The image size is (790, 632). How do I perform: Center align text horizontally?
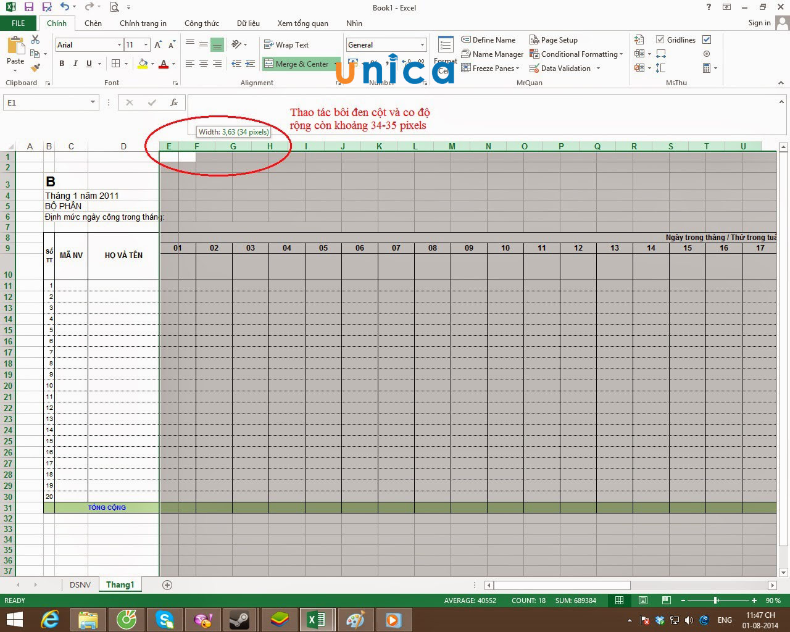(x=203, y=64)
